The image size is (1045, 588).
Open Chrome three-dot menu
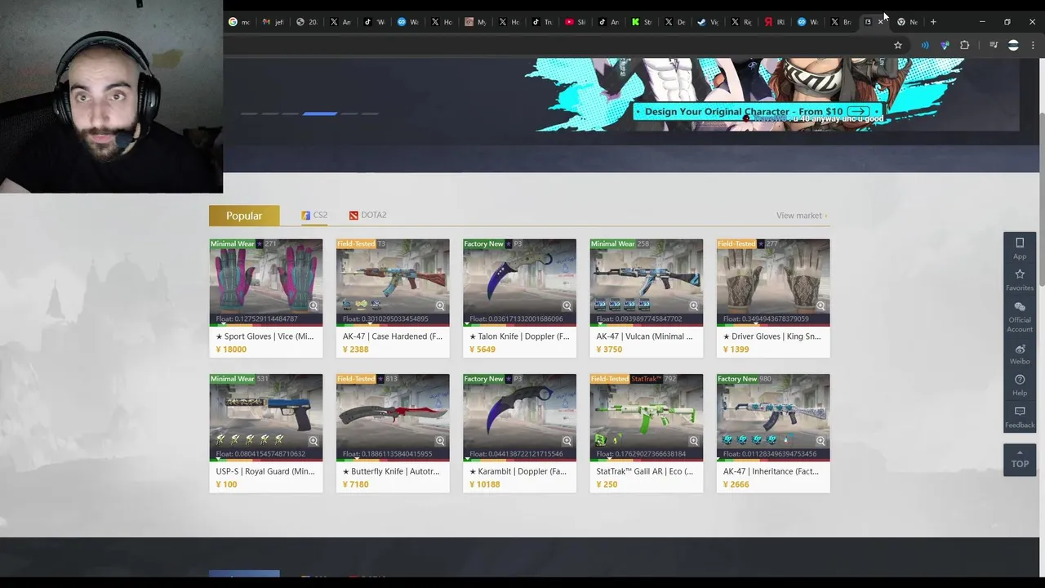(1033, 45)
